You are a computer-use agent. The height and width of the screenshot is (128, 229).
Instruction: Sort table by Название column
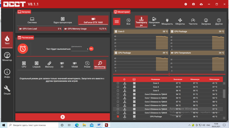pos(155,79)
